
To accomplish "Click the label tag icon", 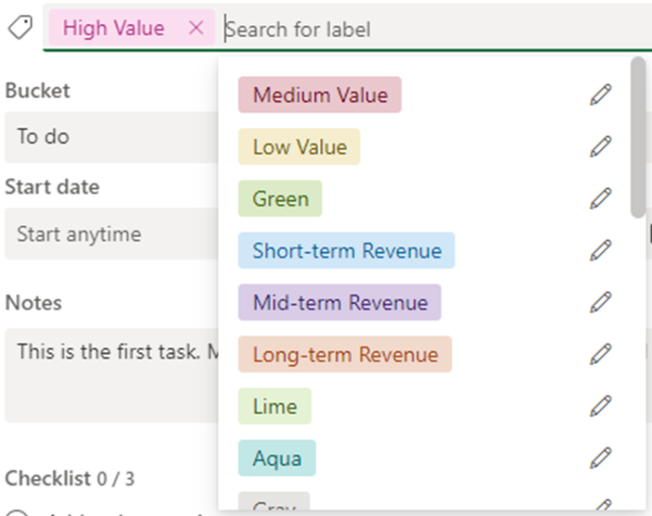I will 19,29.
